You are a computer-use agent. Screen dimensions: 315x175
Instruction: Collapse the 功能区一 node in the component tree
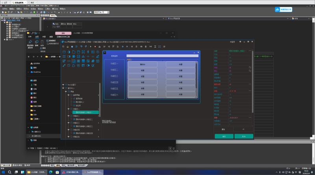(x=68, y=109)
